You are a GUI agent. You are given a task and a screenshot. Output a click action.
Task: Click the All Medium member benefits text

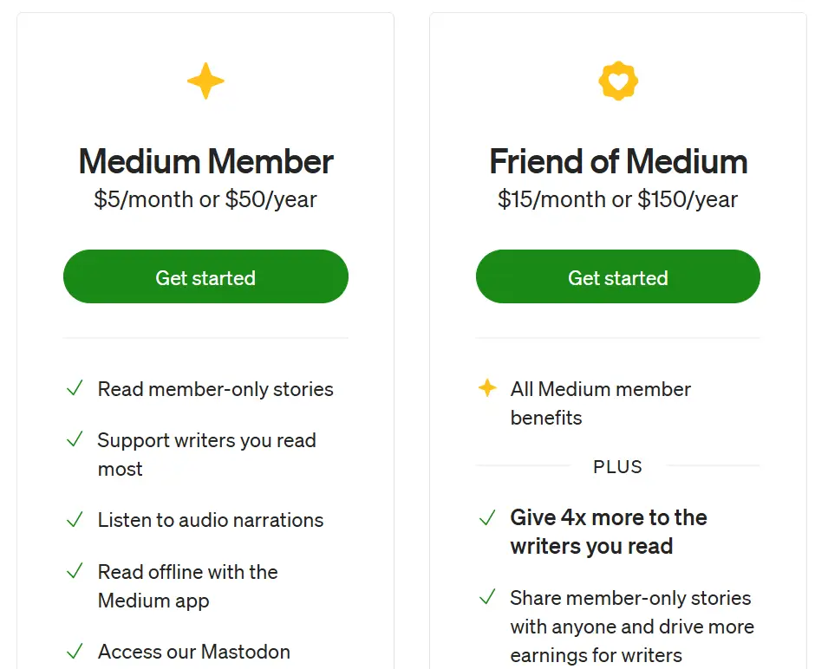click(x=600, y=403)
